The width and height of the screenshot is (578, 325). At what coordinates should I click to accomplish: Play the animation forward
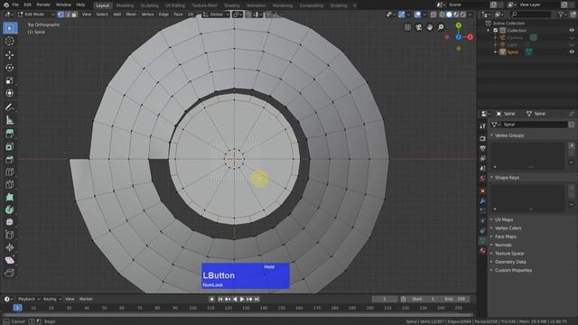(x=242, y=299)
